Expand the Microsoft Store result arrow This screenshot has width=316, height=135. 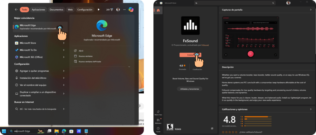tap(64, 43)
